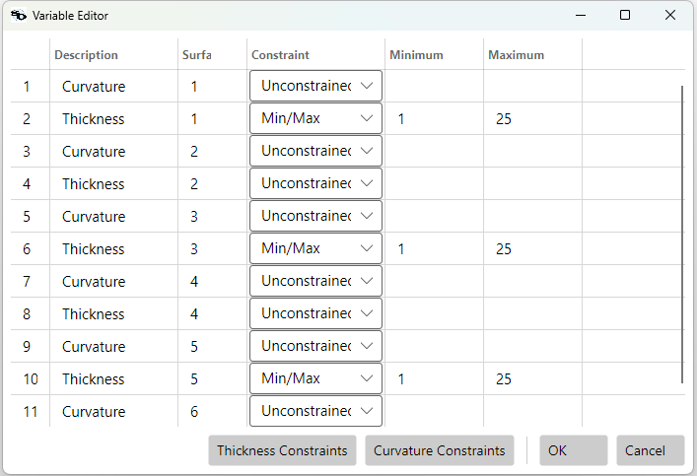This screenshot has width=697, height=476.
Task: Open constraint dropdown for row 10 Thickness
Action: tap(315, 378)
